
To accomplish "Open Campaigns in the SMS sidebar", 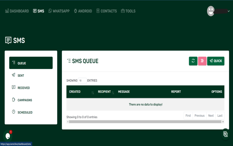I will 24,100.
